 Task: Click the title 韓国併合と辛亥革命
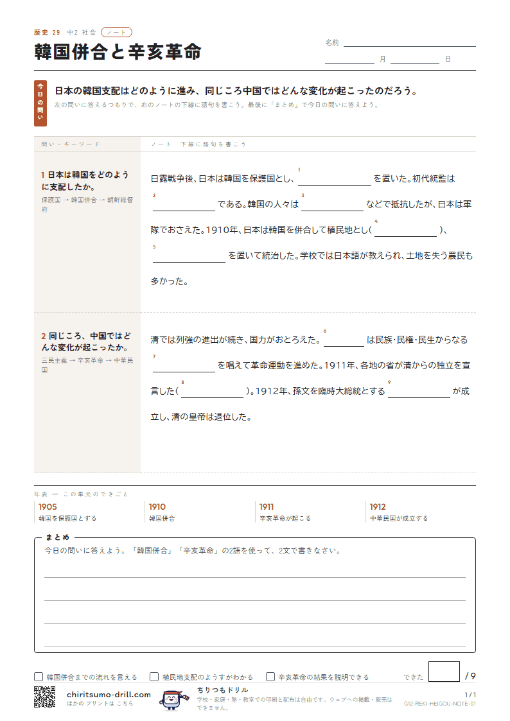(118, 51)
